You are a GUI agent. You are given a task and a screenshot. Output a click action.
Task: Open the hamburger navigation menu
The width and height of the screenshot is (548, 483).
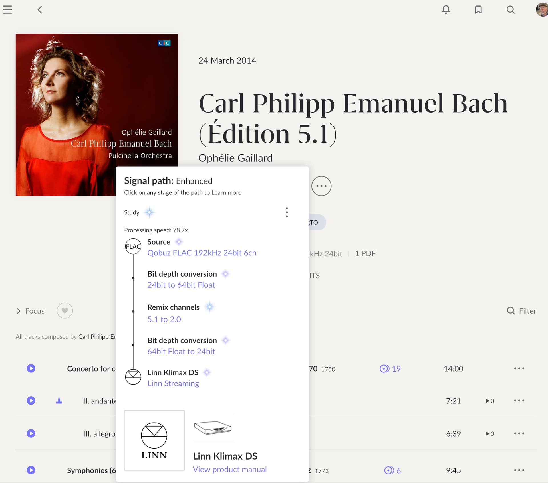pyautogui.click(x=8, y=10)
